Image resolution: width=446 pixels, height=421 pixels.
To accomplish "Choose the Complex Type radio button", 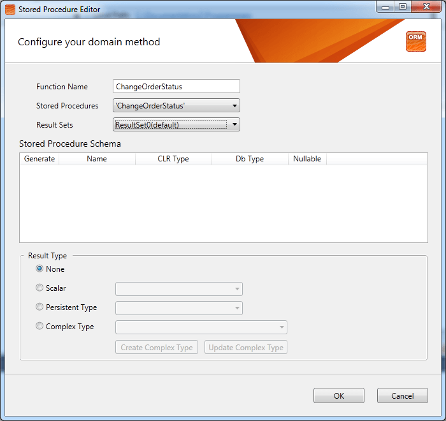I will pyautogui.click(x=40, y=326).
